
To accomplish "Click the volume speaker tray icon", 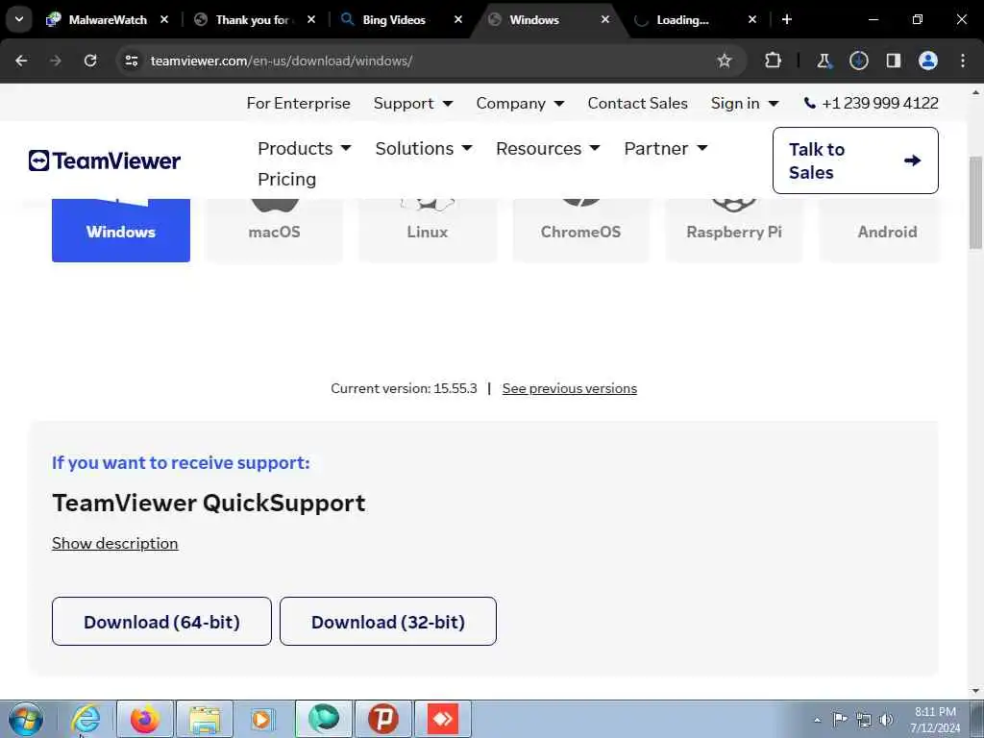I will click(x=886, y=720).
